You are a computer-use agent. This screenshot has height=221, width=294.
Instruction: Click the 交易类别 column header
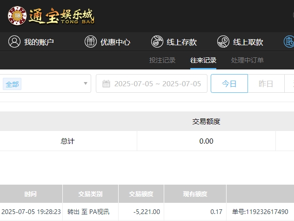coord(90,194)
